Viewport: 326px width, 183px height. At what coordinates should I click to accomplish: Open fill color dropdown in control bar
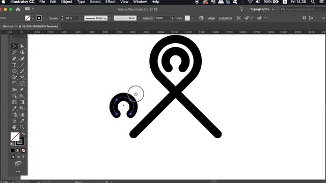(x=33, y=18)
